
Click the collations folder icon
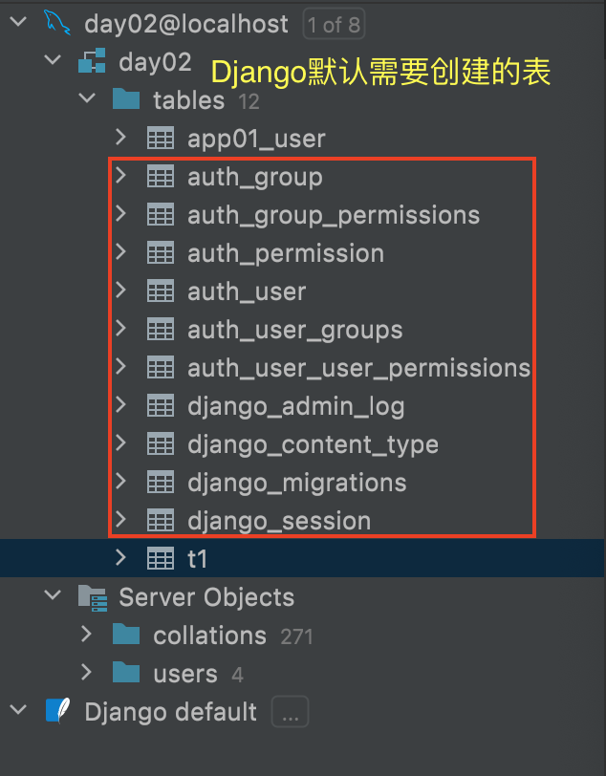point(126,636)
